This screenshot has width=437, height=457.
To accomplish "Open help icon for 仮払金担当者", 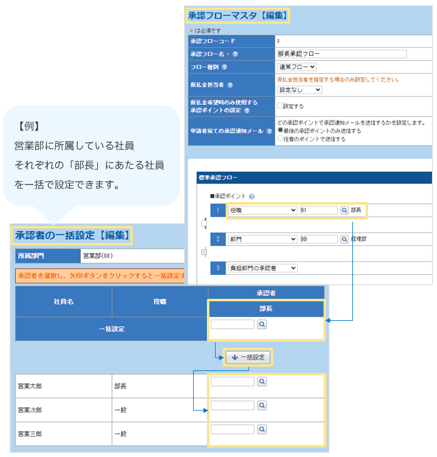I will pyautogui.click(x=230, y=85).
